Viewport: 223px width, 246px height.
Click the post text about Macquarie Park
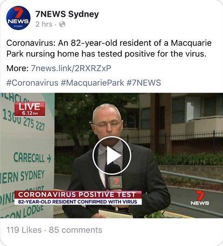109,48
